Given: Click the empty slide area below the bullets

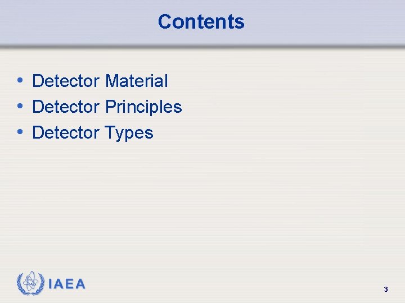Looking at the screenshot, I should pyautogui.click(x=202, y=208).
